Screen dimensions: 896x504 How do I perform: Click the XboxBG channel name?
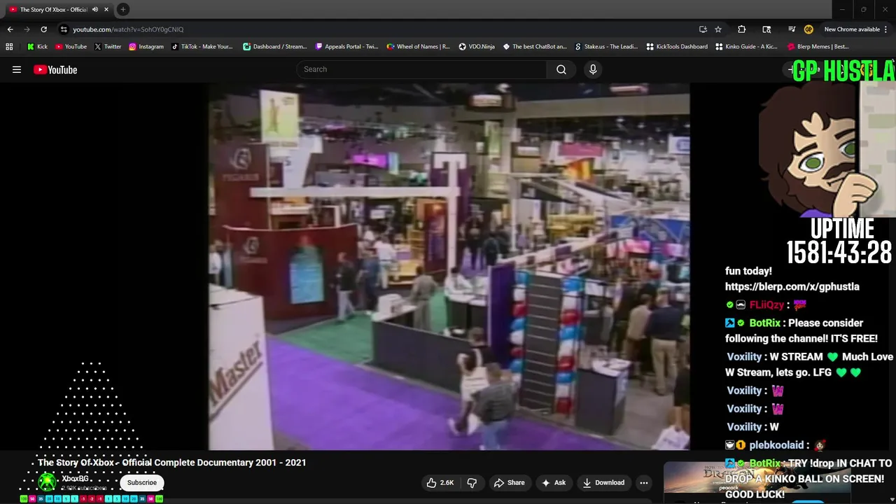(75, 479)
